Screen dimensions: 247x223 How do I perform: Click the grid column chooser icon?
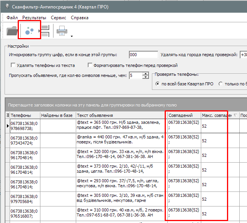coord(8,115)
